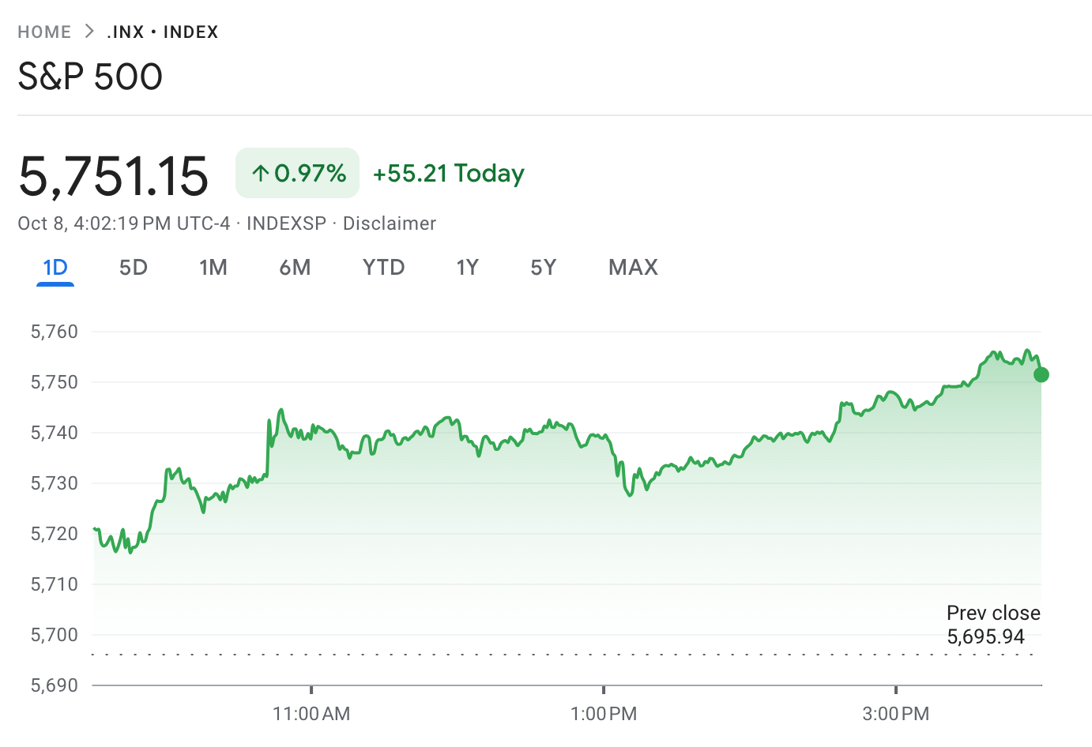The image size is (1092, 747).
Task: Click the 11:00 AM time axis marker
Action: [x=311, y=714]
